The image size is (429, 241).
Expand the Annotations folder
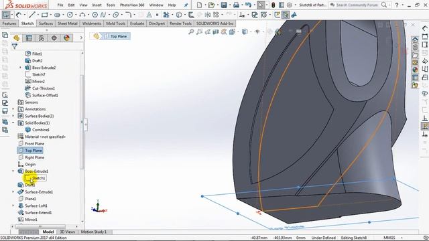pos(13,109)
